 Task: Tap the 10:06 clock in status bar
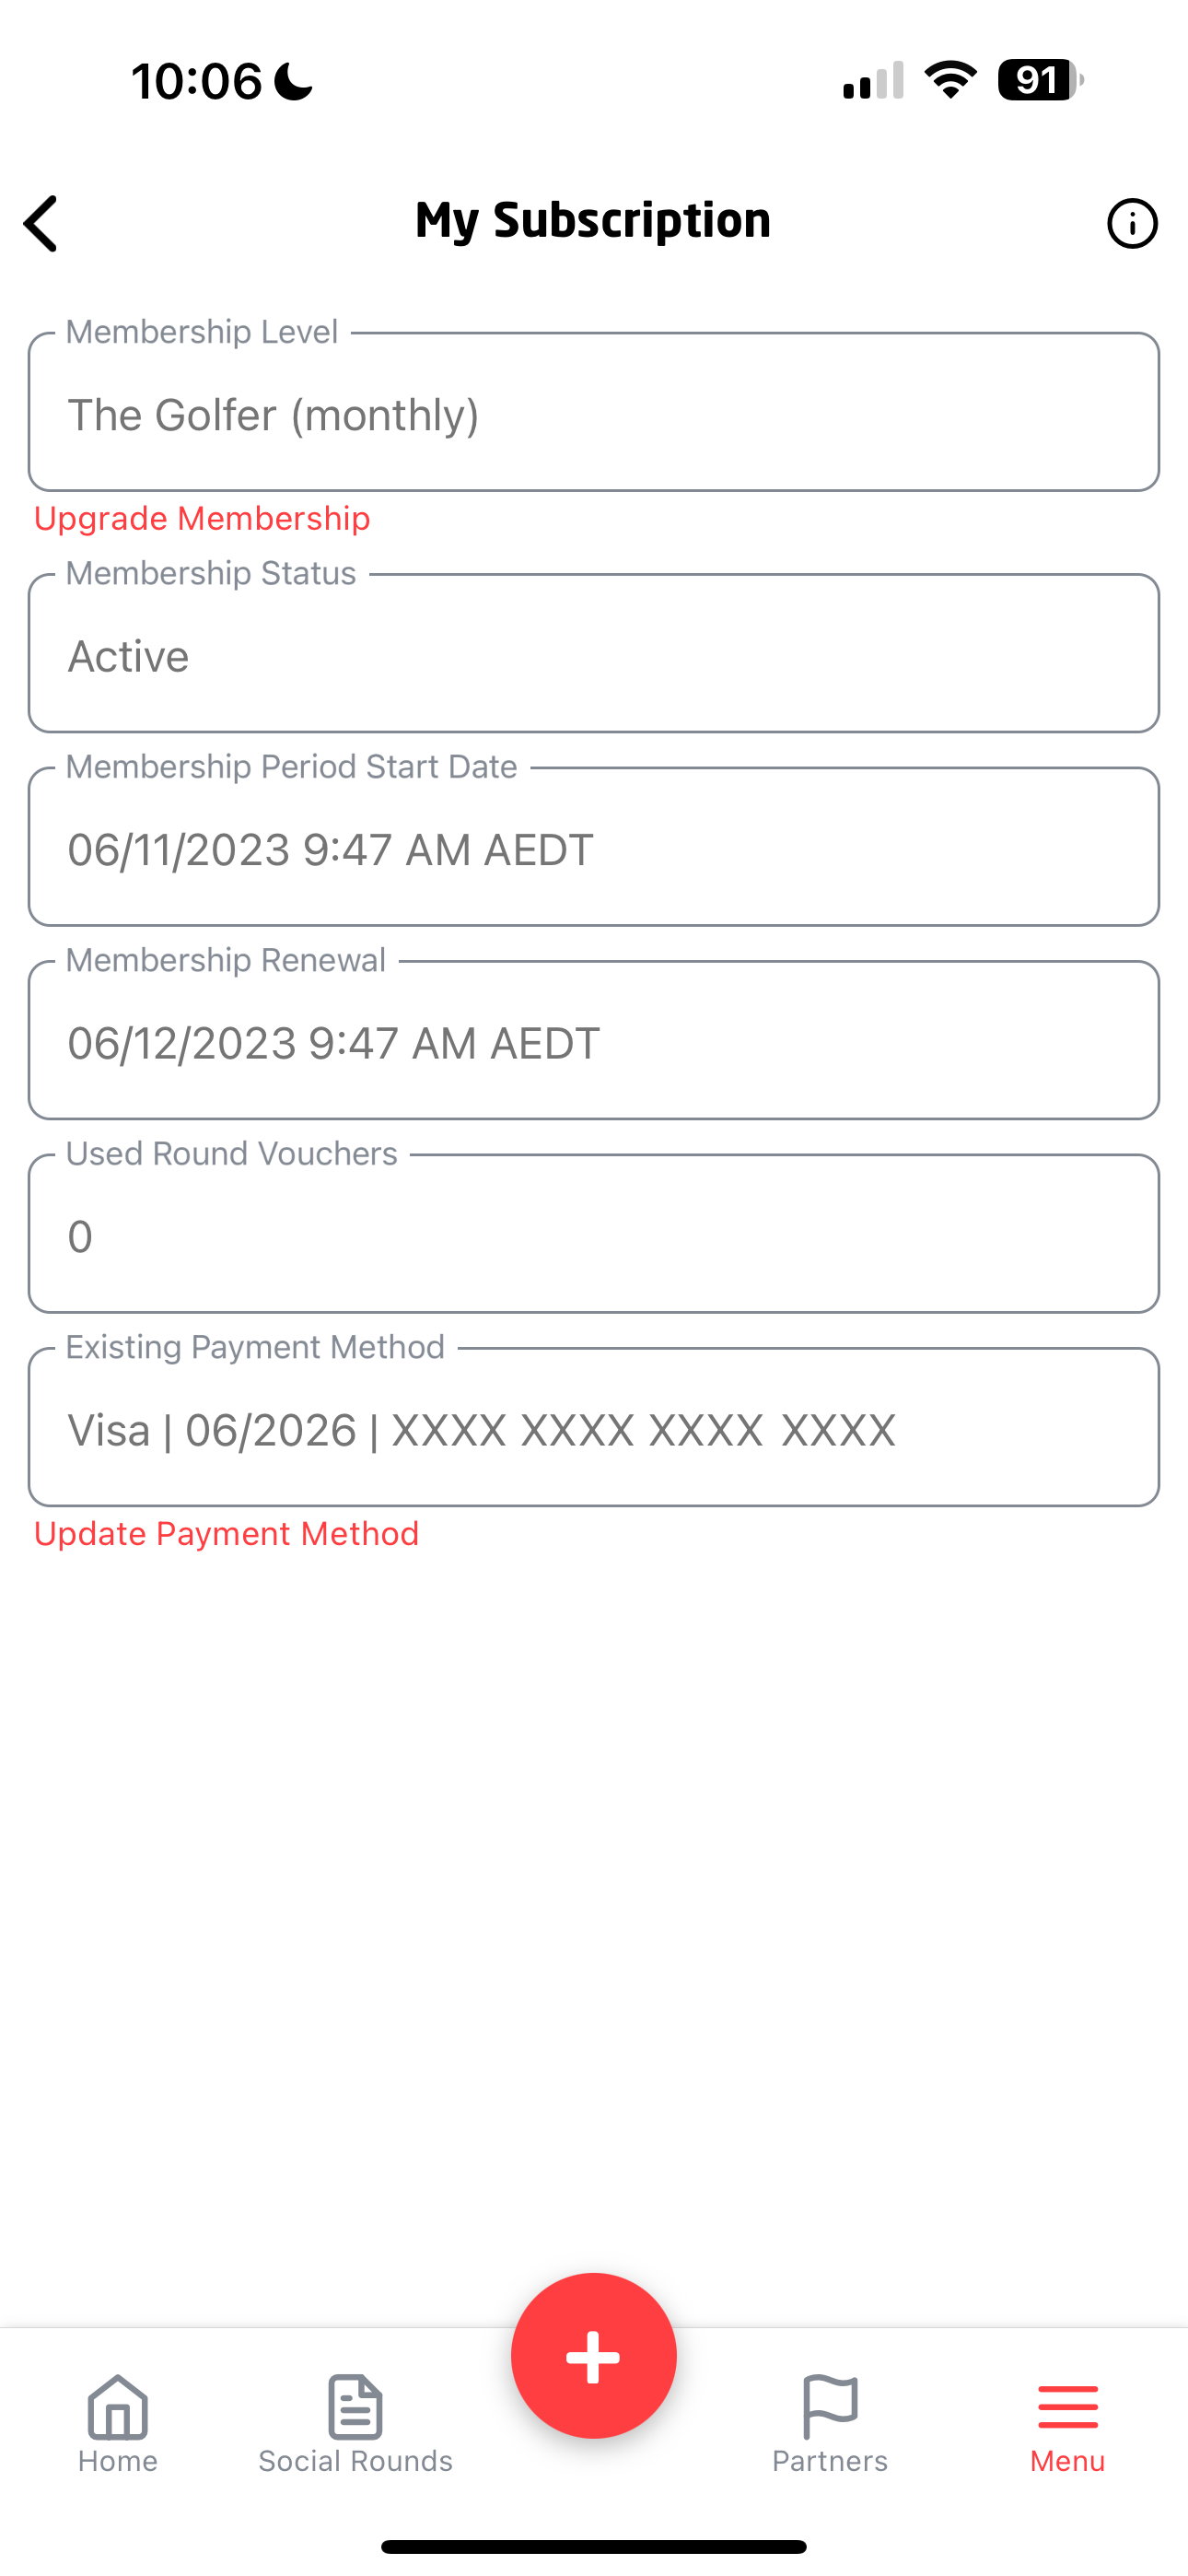(196, 81)
